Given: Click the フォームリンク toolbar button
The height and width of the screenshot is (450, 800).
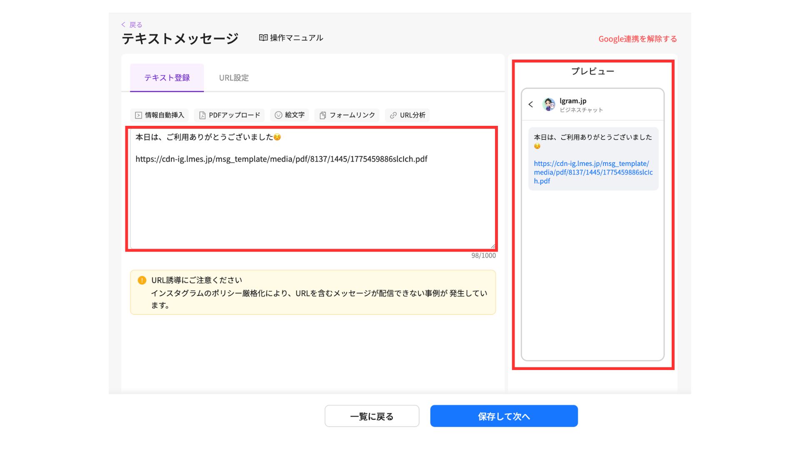Looking at the screenshot, I should [352, 115].
